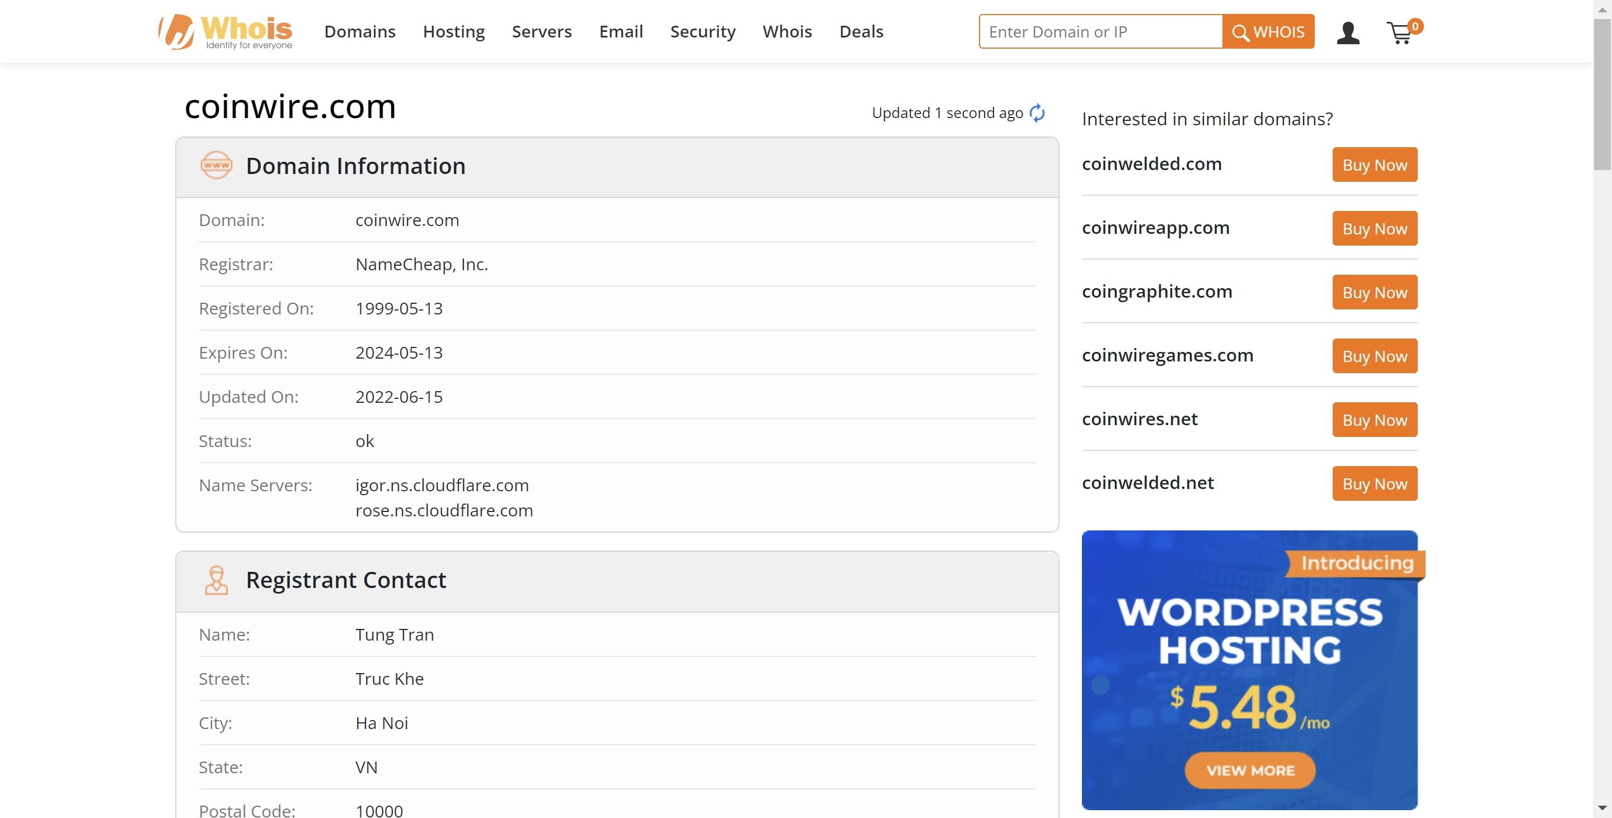Open the Security menu item
The width and height of the screenshot is (1612, 818).
(x=703, y=31)
